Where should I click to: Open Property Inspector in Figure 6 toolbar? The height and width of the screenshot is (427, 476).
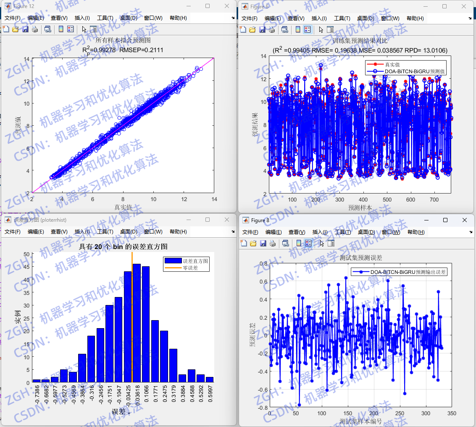click(x=330, y=29)
